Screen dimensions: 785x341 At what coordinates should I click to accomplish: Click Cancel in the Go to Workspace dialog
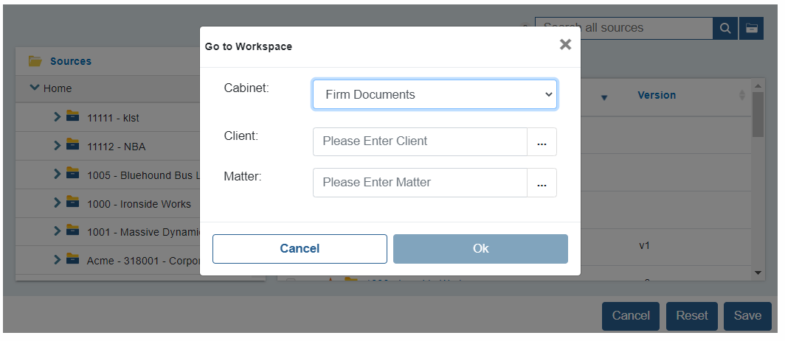[300, 248]
